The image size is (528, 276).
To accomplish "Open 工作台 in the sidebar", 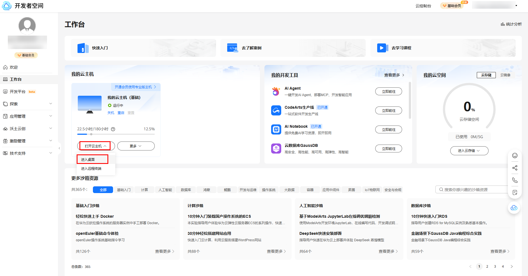I will pos(29,79).
